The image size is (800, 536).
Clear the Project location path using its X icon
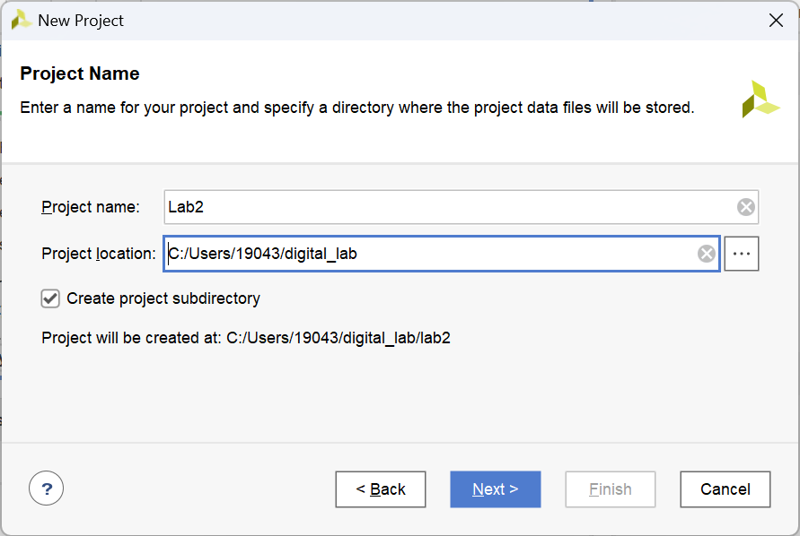[x=707, y=254]
